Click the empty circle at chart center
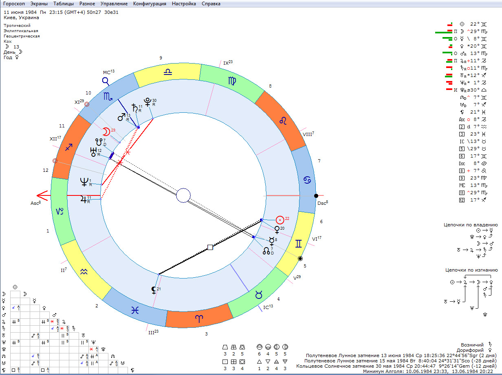 pyautogui.click(x=183, y=195)
